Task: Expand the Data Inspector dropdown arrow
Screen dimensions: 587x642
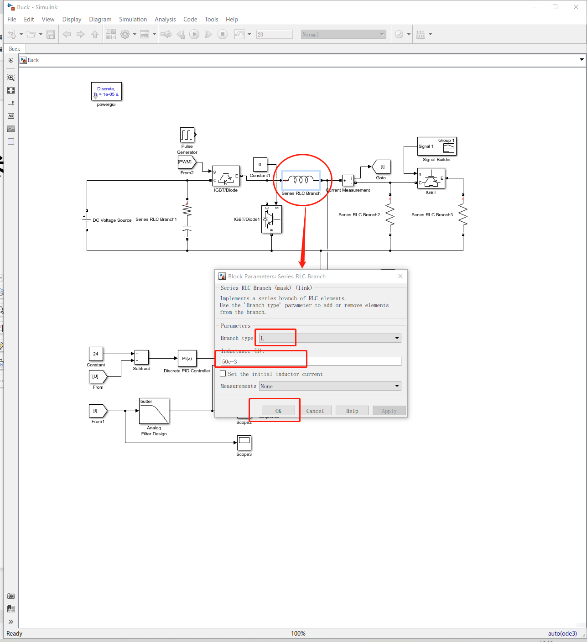Action: 249,34
